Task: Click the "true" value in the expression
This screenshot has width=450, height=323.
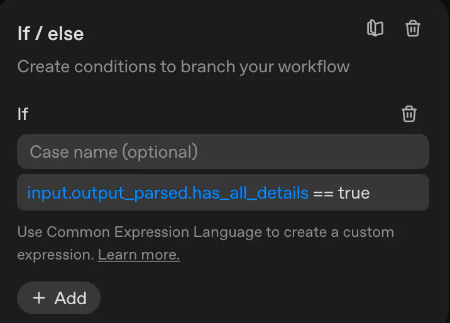Action: (x=354, y=192)
